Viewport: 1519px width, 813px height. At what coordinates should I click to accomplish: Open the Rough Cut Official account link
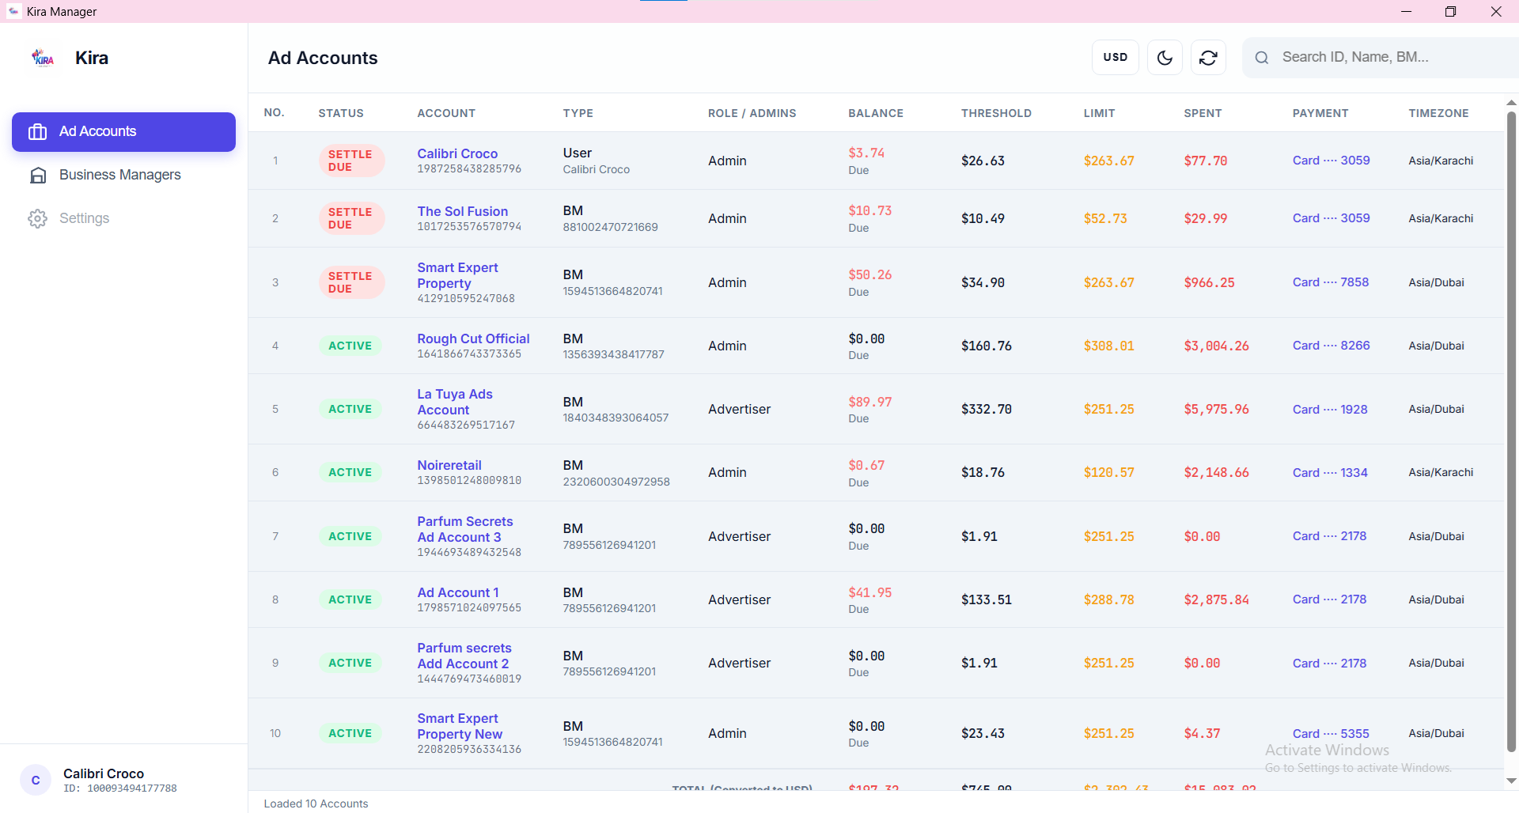[473, 339]
